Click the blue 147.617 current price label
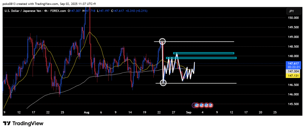305x131 pixels. pos(291,64)
